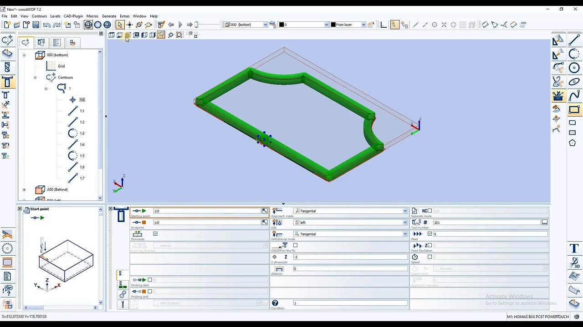The width and height of the screenshot is (583, 327).
Task: Click the Condition input field
Action: 350,303
